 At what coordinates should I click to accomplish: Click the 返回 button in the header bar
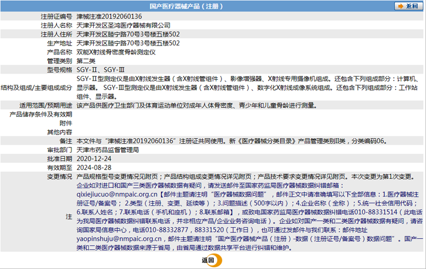coord(408,6)
